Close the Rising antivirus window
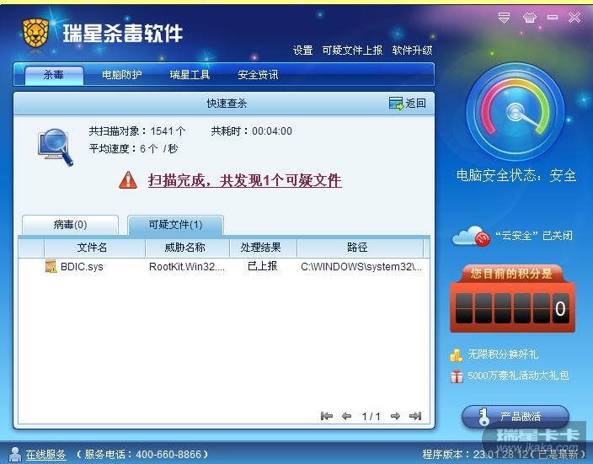The image size is (593, 464). click(574, 17)
